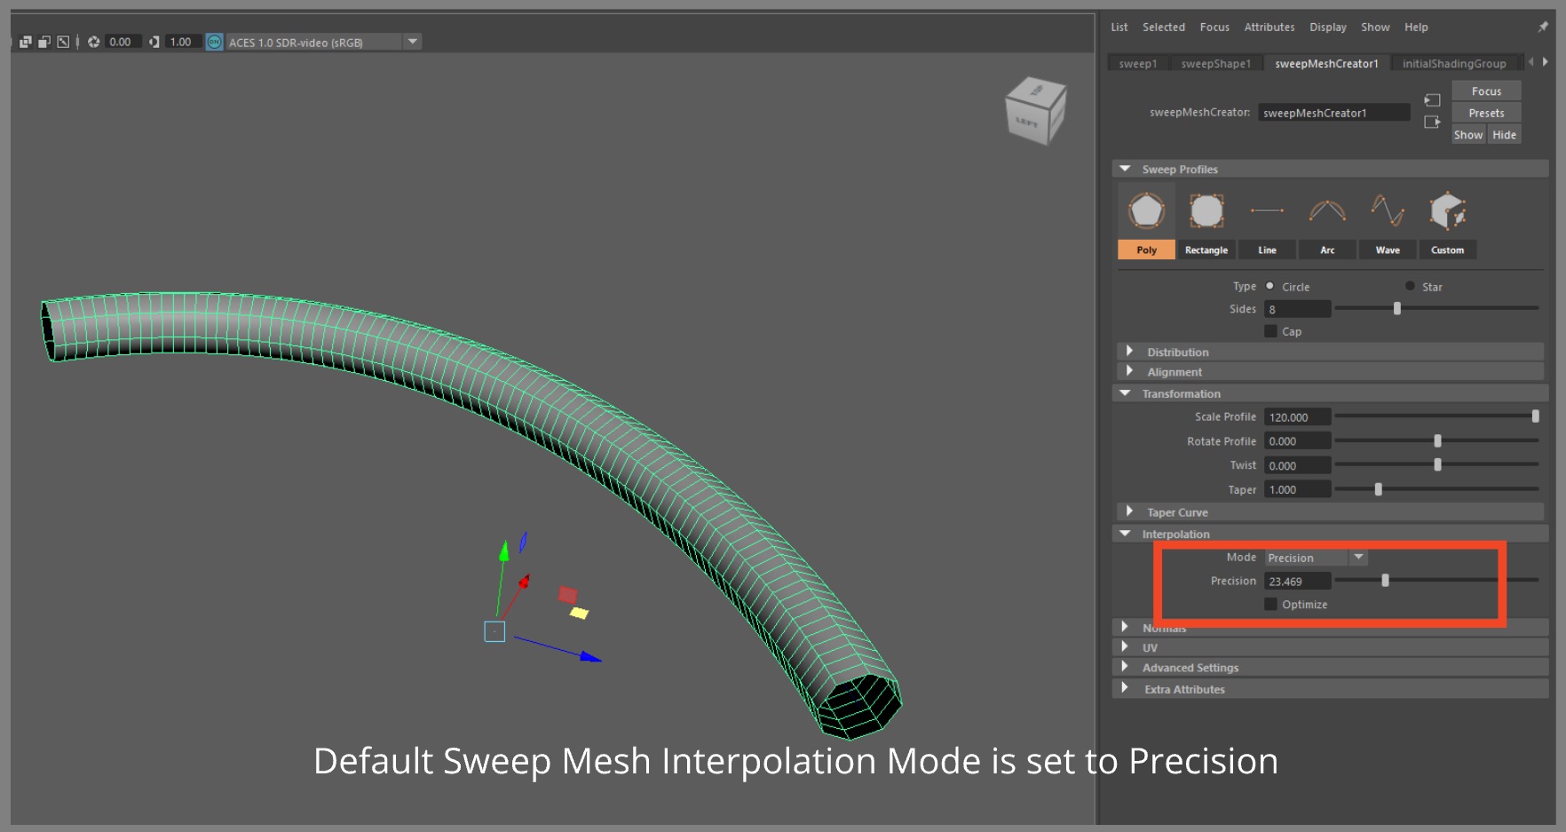The width and height of the screenshot is (1566, 832).
Task: Click the Hide button
Action: pos(1504,135)
